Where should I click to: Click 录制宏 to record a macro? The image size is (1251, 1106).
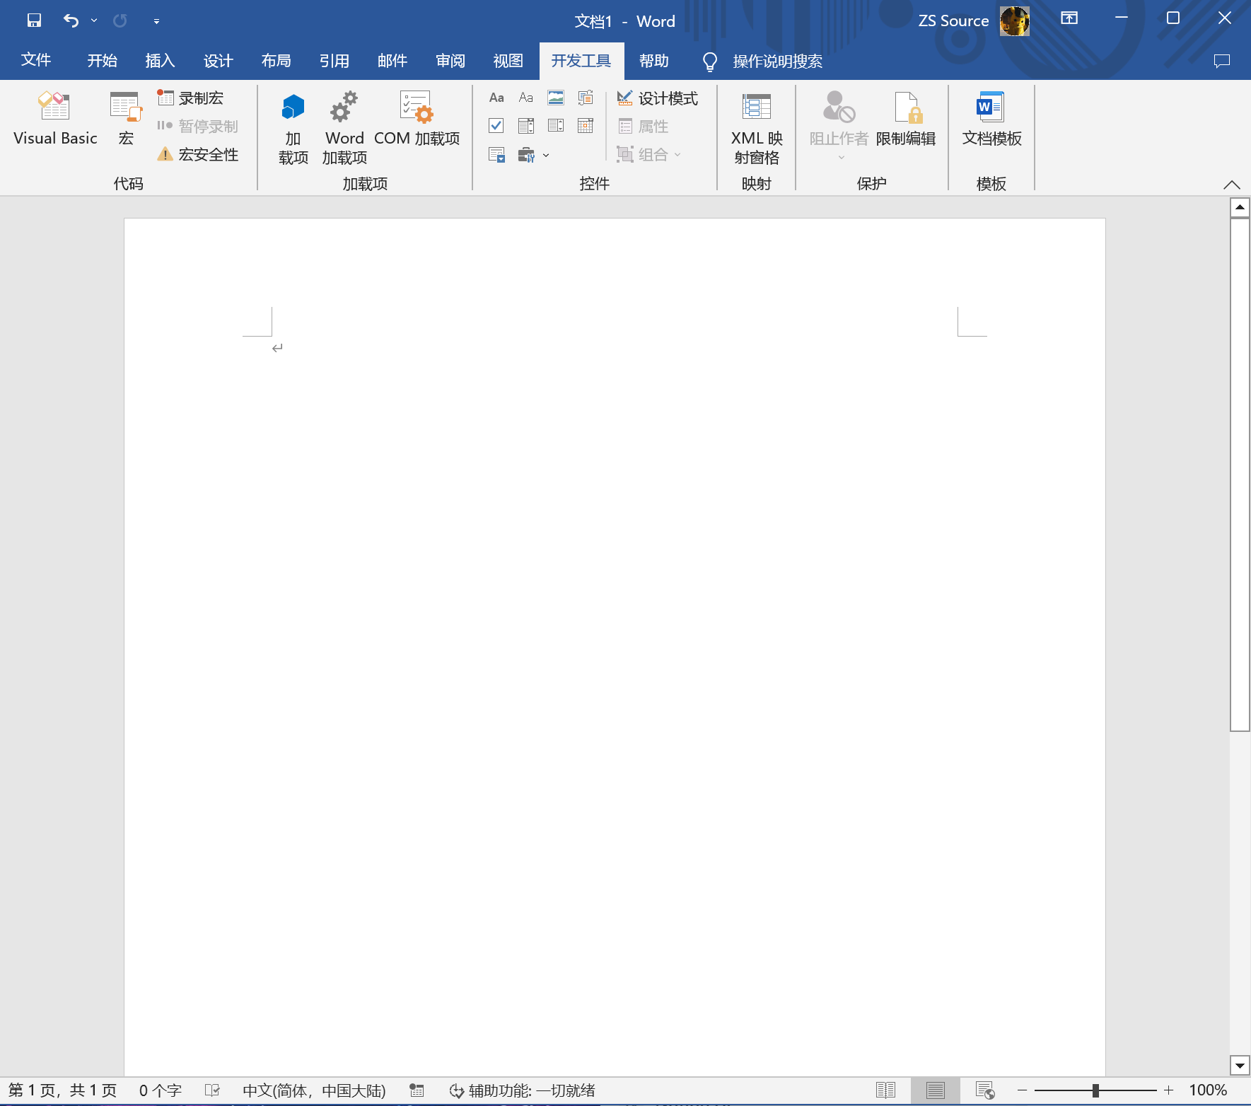tap(191, 98)
